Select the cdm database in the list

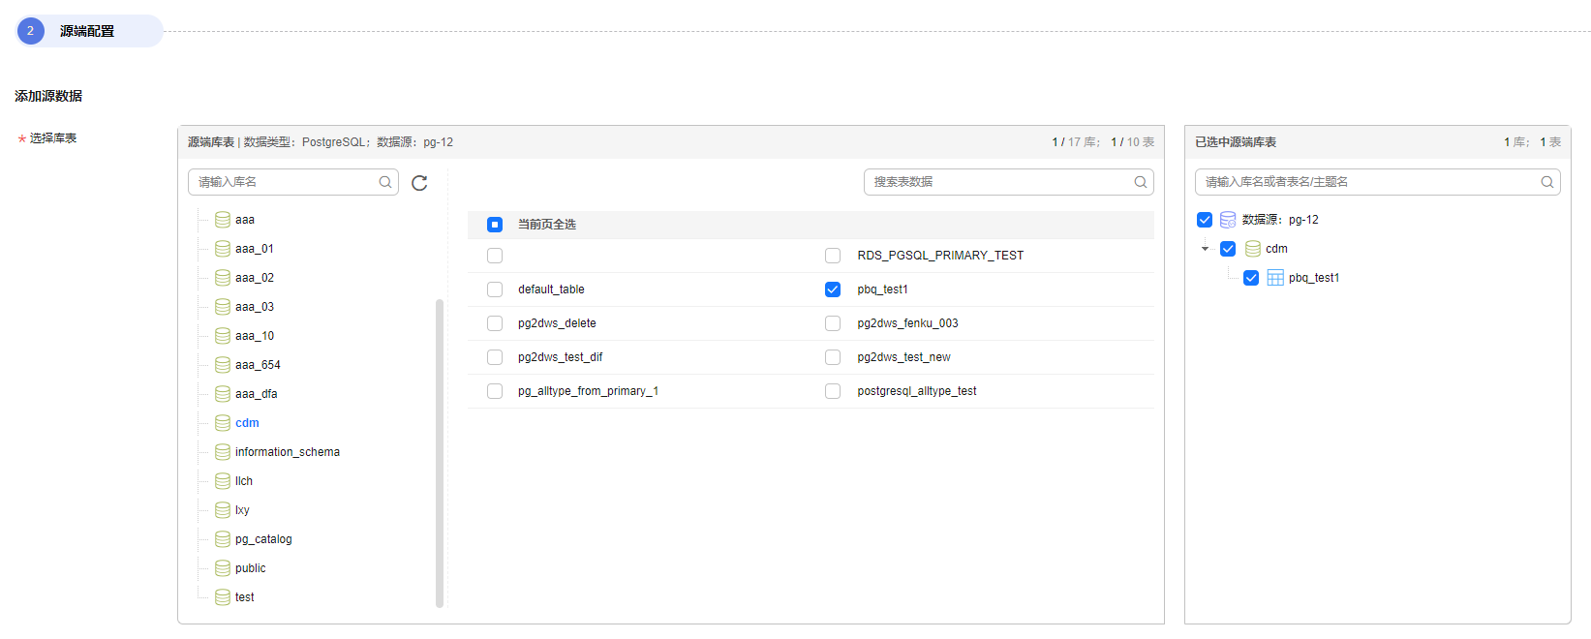click(x=247, y=423)
